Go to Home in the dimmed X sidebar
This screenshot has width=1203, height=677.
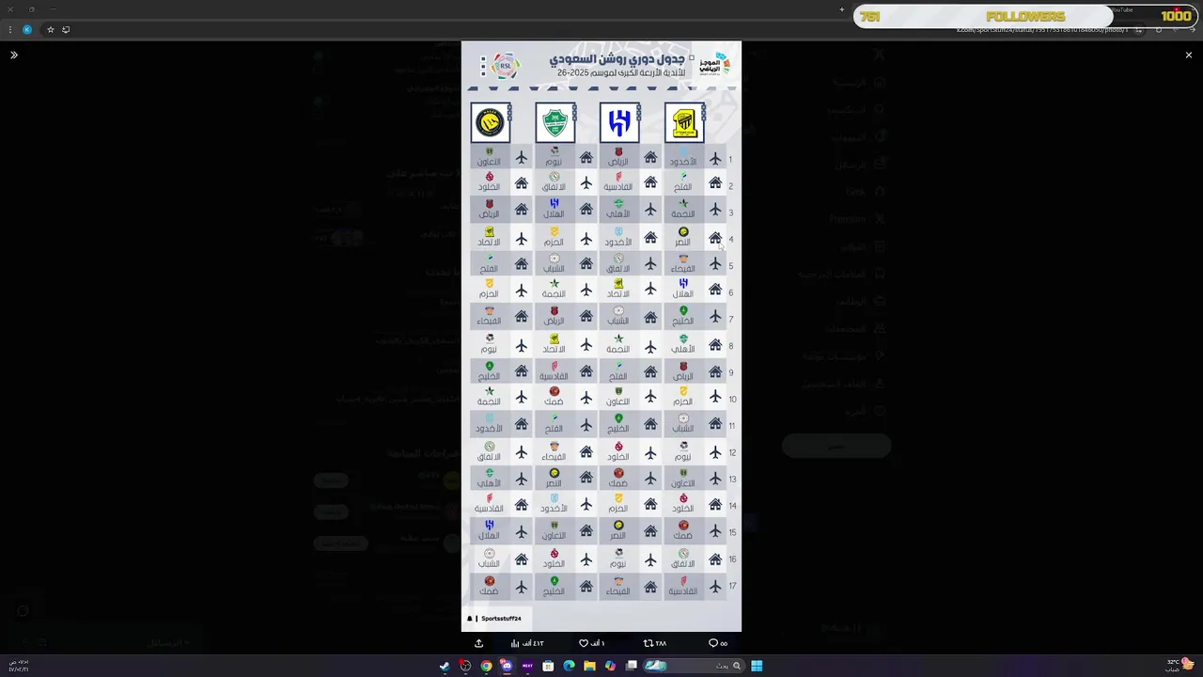pyautogui.click(x=859, y=83)
